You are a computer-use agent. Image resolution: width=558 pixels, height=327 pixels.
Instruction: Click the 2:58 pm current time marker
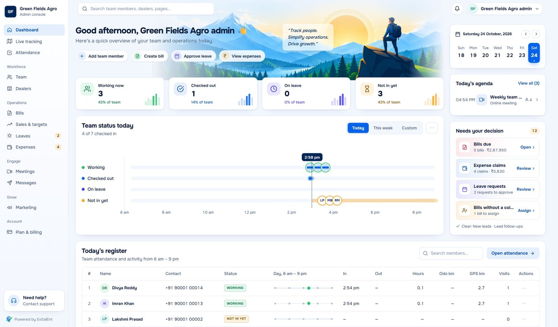[312, 157]
